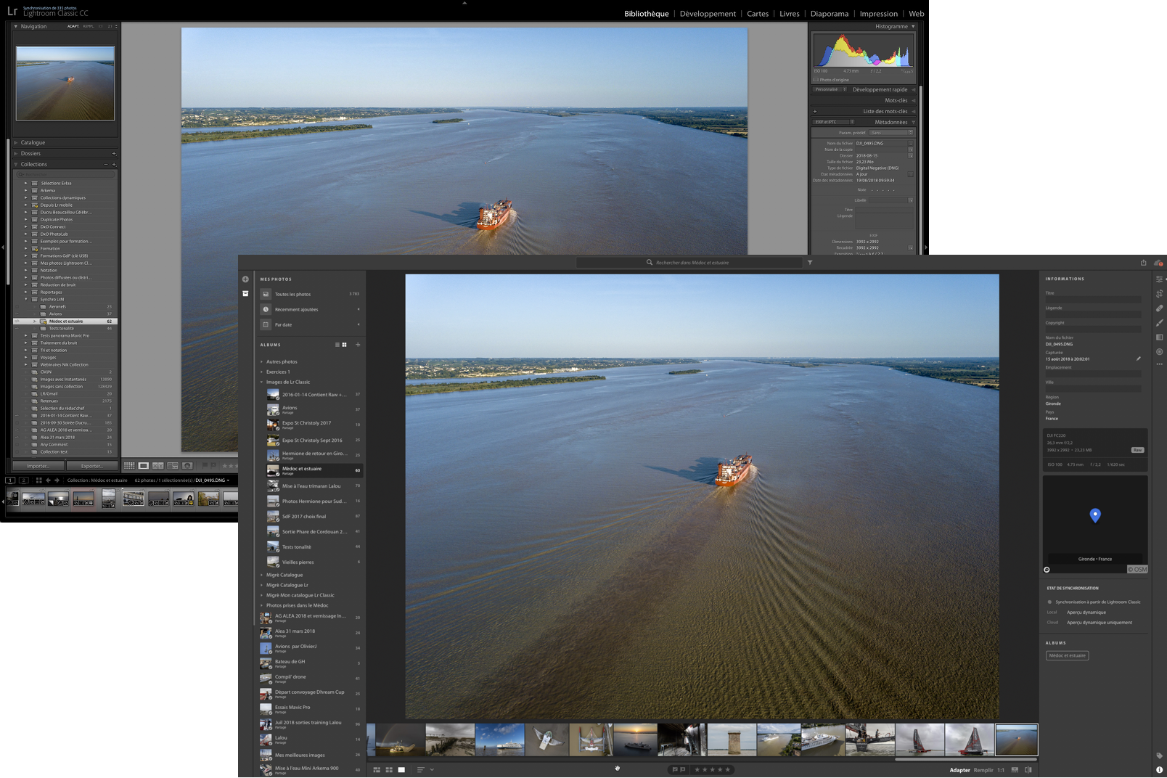Image resolution: width=1167 pixels, height=778 pixels.
Task: Open Bibliothèque module
Action: (647, 14)
